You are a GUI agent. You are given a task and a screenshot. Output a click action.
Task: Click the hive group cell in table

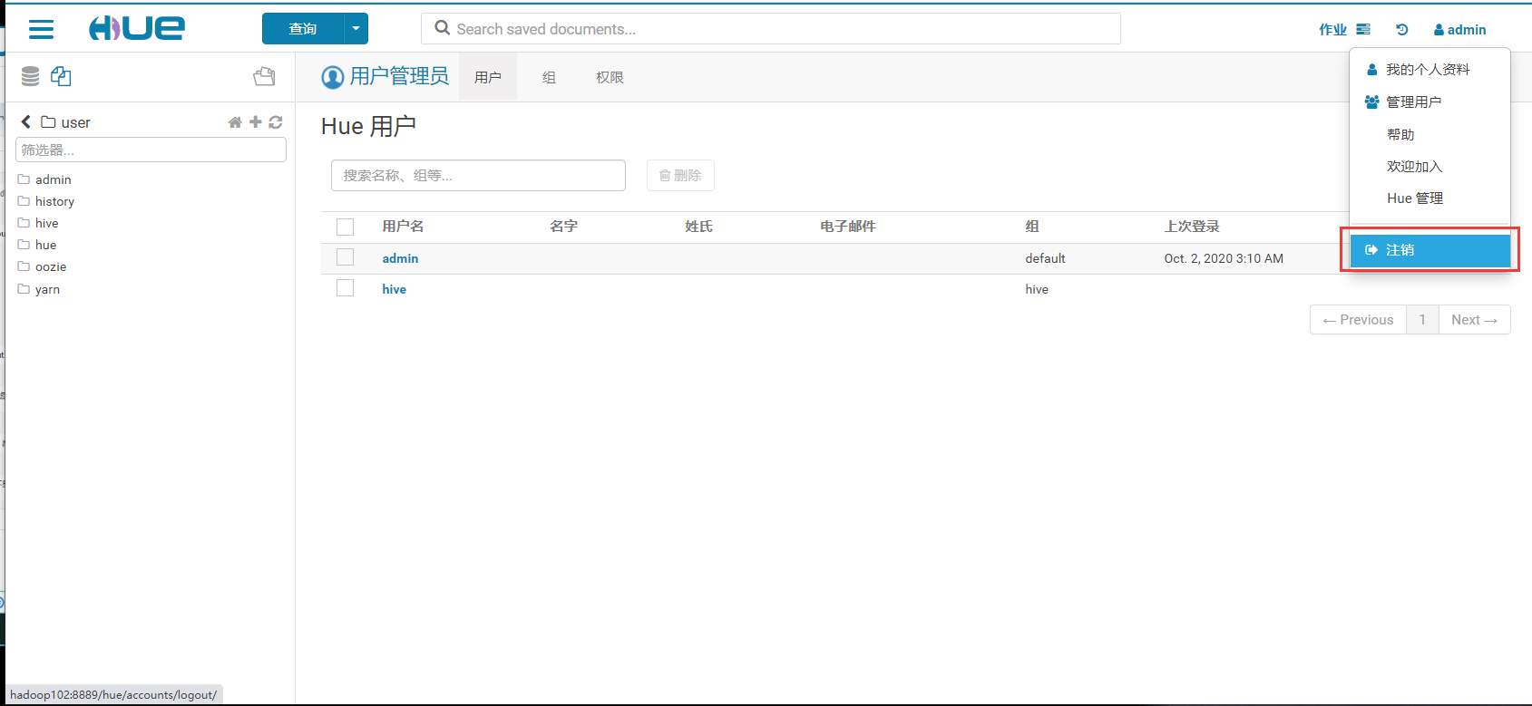click(1037, 289)
